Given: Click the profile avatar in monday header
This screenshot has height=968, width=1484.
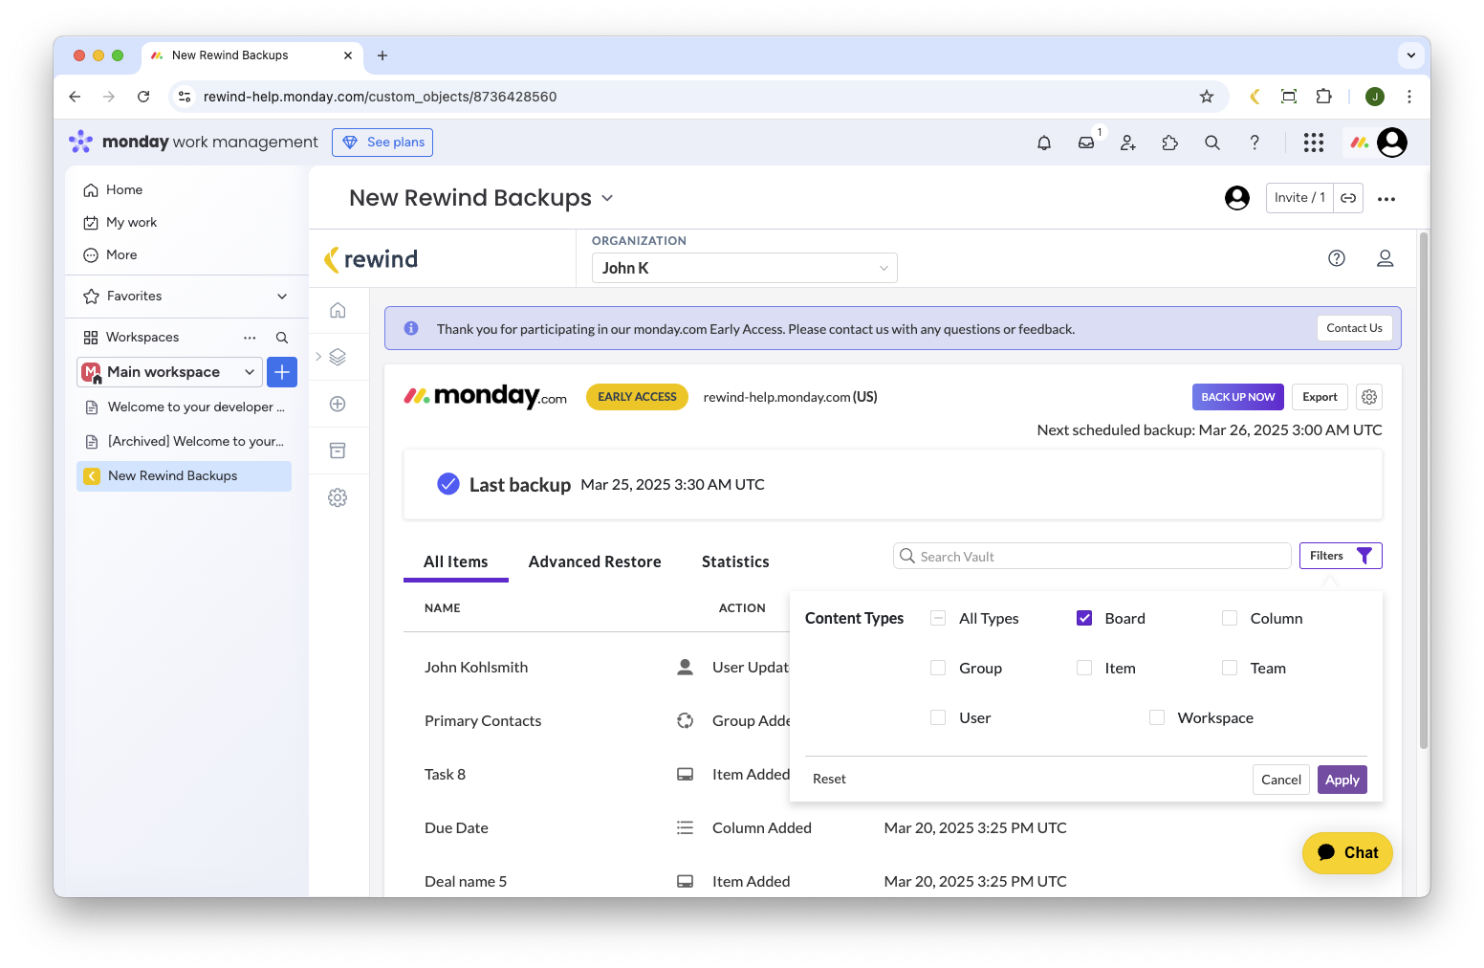Looking at the screenshot, I should pos(1392,143).
